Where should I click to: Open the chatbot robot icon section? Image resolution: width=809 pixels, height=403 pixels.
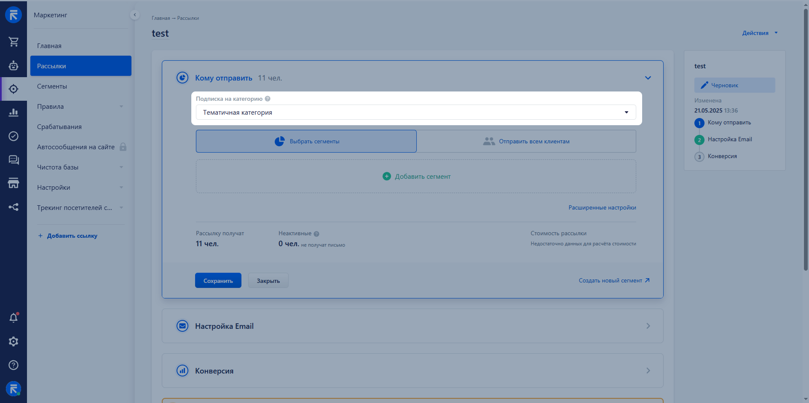13,65
